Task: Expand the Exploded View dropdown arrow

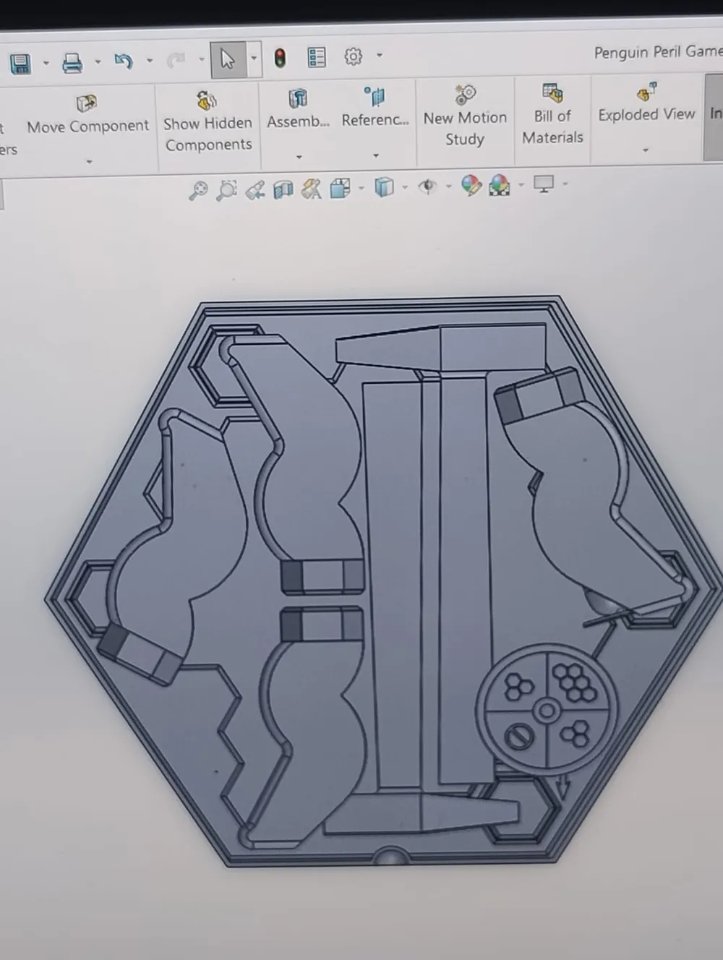Action: 646,150
